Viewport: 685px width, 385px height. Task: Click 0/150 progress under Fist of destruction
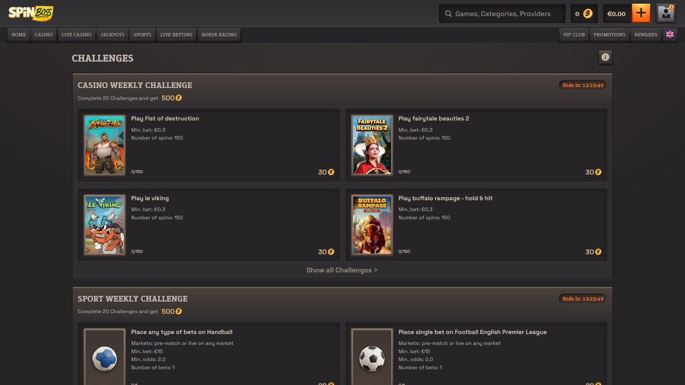pos(137,172)
